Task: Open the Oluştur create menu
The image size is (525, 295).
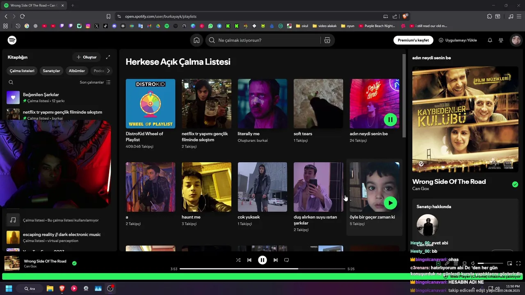Action: [87, 57]
